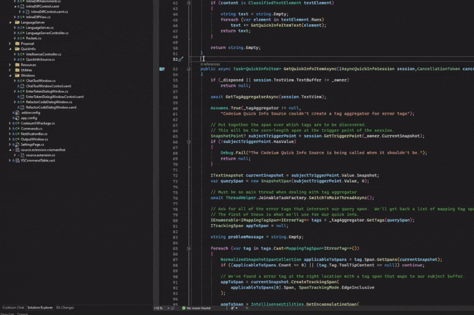Open the Error List tab
The height and width of the screenshot is (315, 474).
(x=7, y=314)
